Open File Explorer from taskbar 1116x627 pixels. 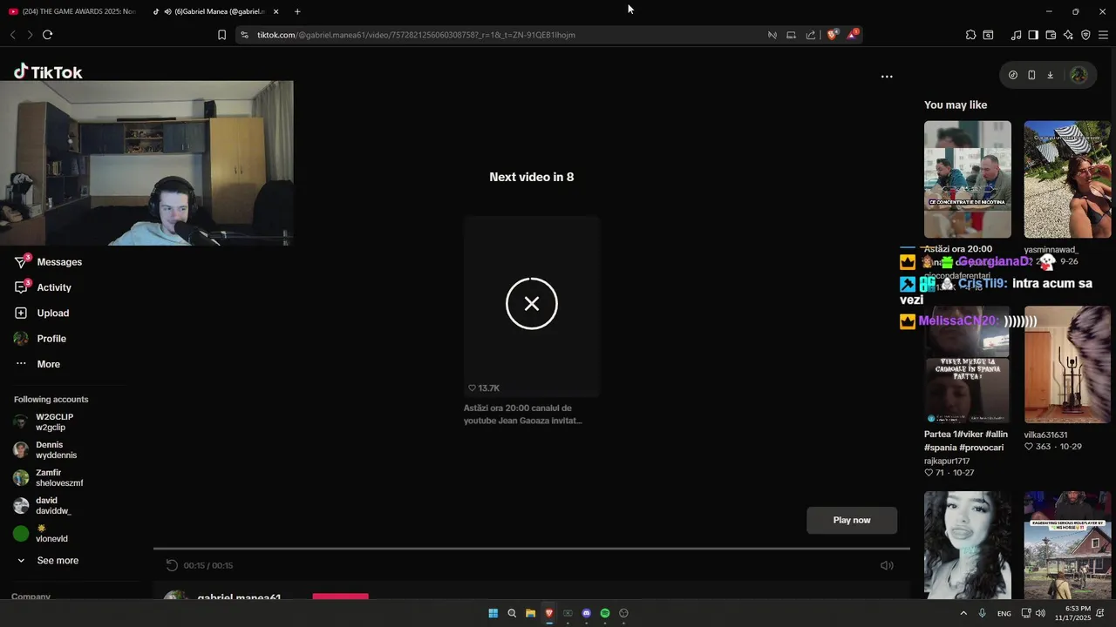pos(530,613)
